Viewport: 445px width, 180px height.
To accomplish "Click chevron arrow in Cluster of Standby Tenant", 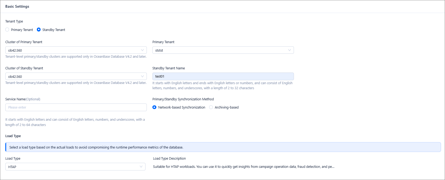I will pos(142,76).
